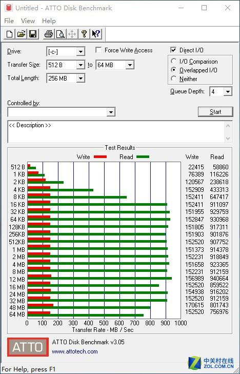This screenshot has height=374, width=240.
Task: Click the move arrows toolbar icon
Action: (72, 34)
